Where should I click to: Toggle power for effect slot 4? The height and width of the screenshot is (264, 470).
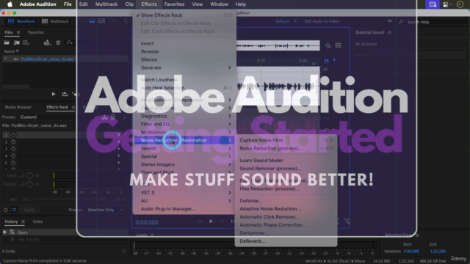pyautogui.click(x=13, y=155)
